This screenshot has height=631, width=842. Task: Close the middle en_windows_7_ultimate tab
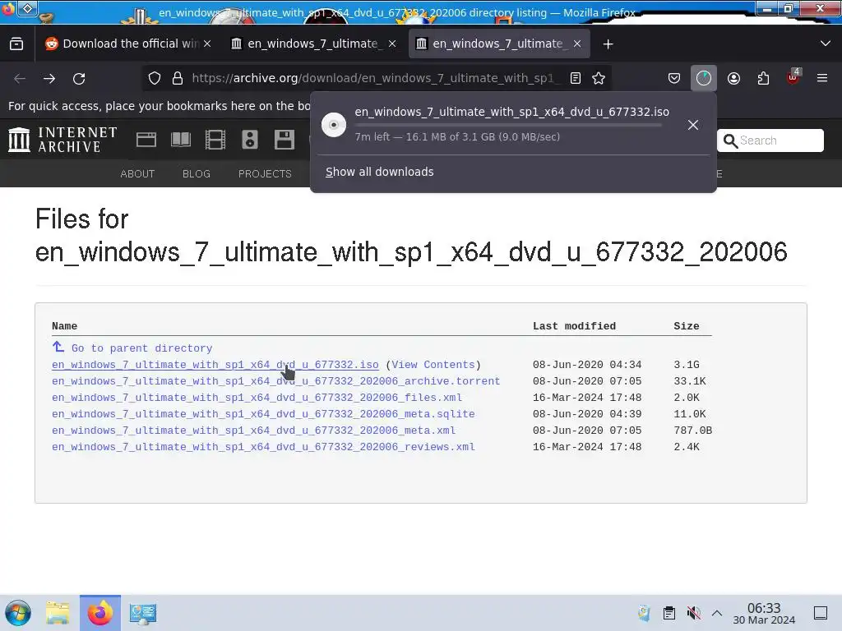tap(392, 44)
